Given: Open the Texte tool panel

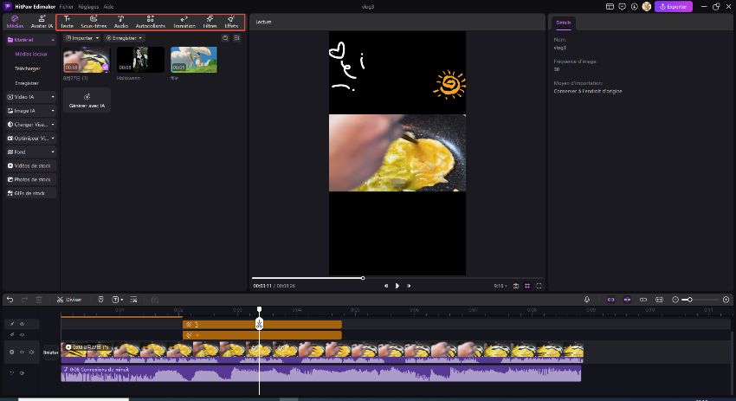Looking at the screenshot, I should (x=68, y=22).
